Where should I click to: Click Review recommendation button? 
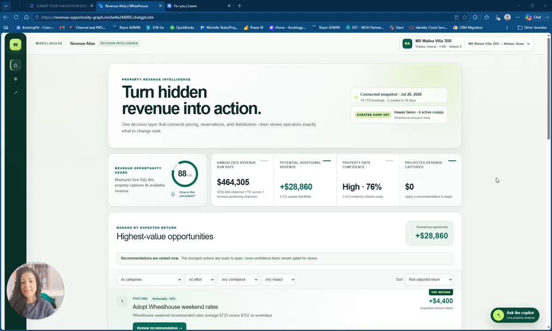(x=159, y=327)
